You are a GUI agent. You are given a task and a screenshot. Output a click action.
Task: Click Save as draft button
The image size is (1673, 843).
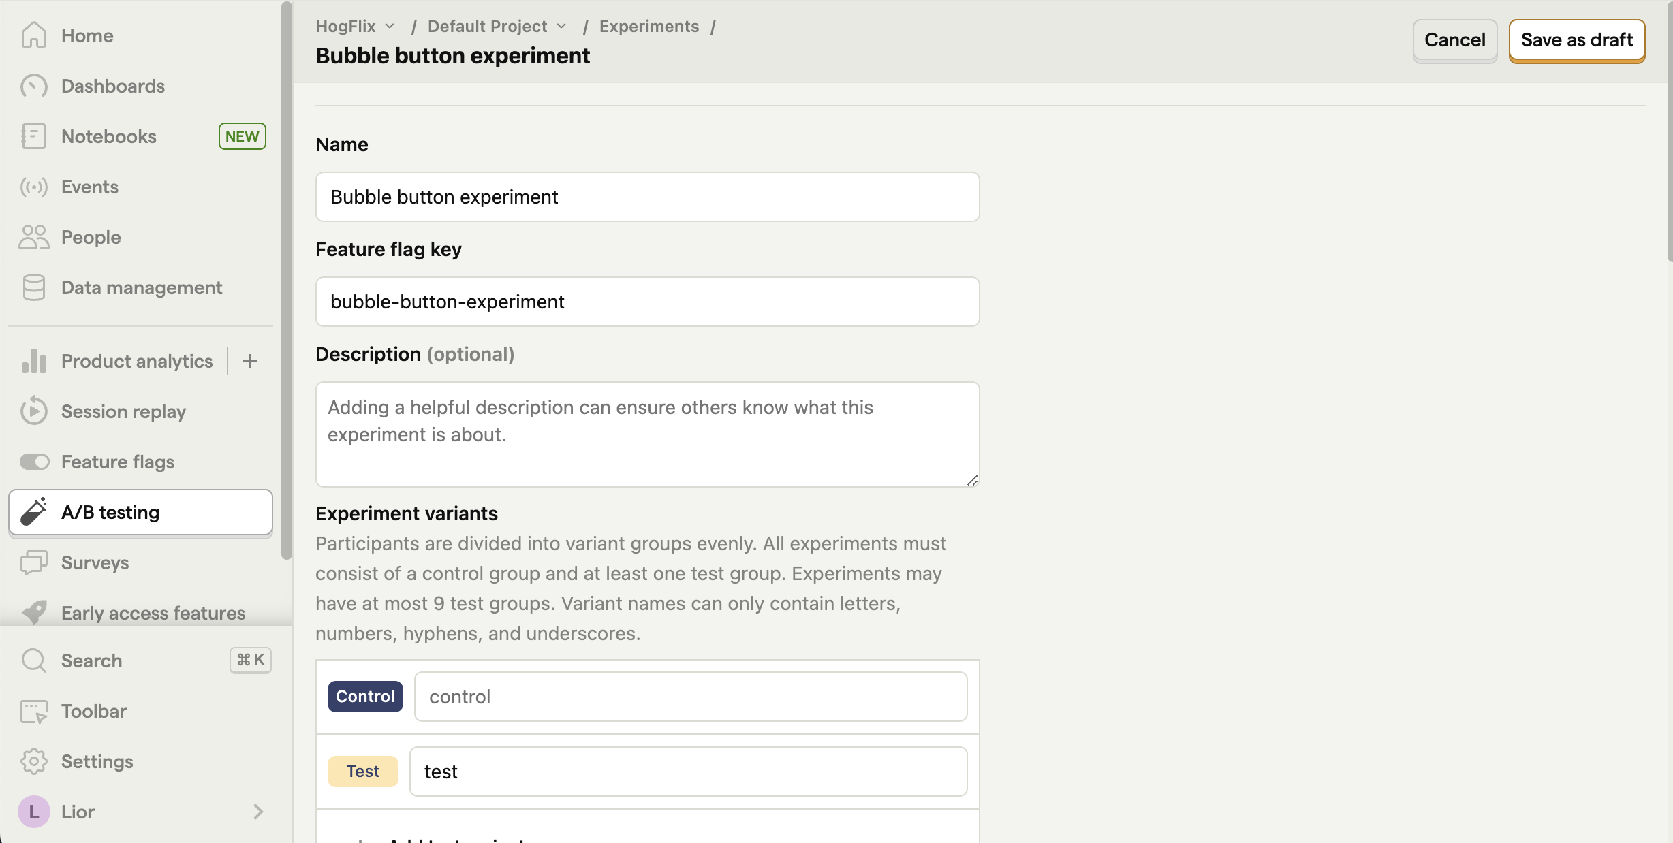(x=1578, y=39)
